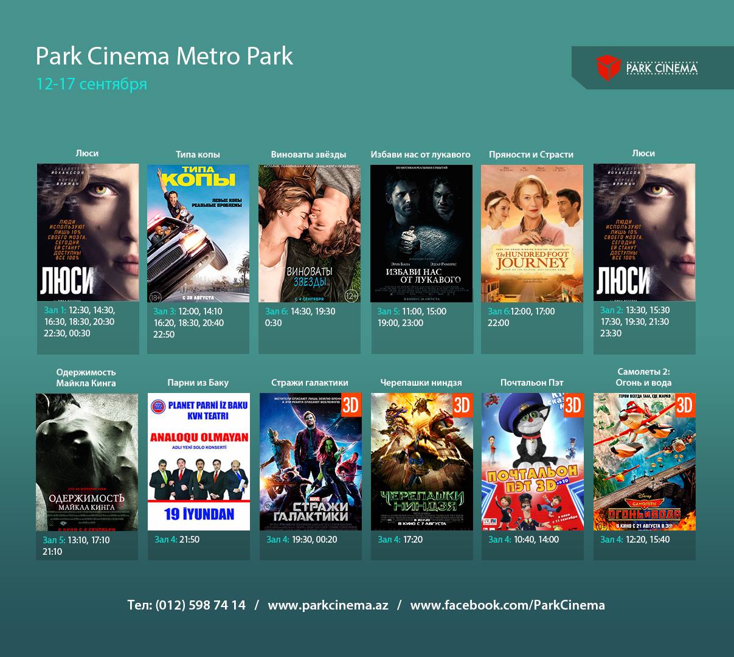
Task: Click Зал 2 showtimes starting 13:30
Action: (635, 322)
